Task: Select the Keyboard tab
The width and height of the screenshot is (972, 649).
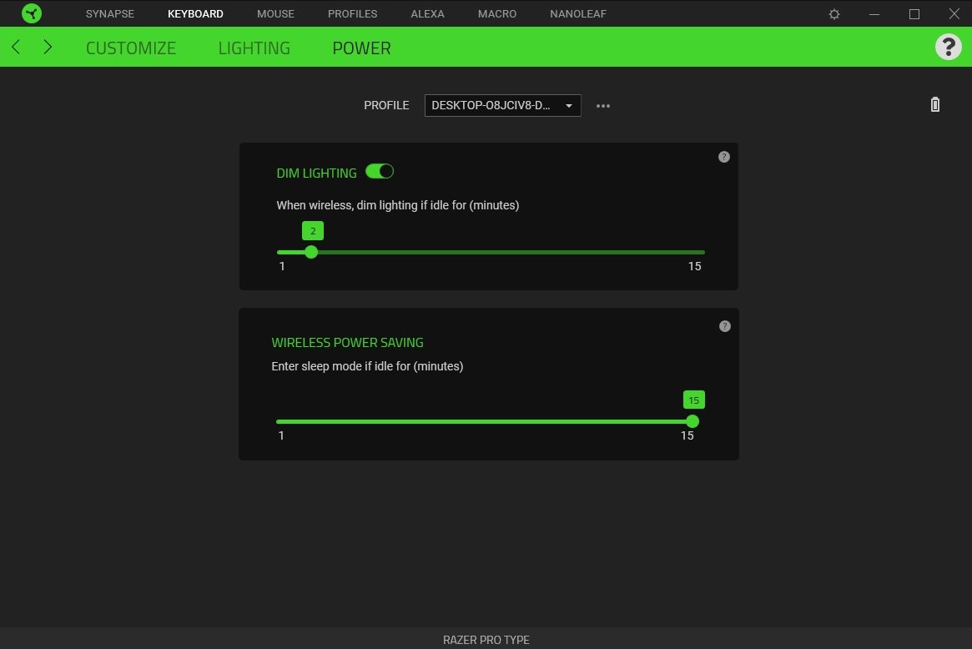Action: coord(195,13)
